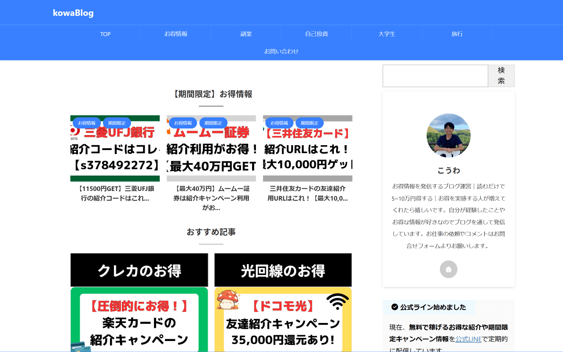Screen dimensions: 563x352
Task: Click お得情報 tag on 三菱UFJ銀行 card
Action: click(87, 123)
